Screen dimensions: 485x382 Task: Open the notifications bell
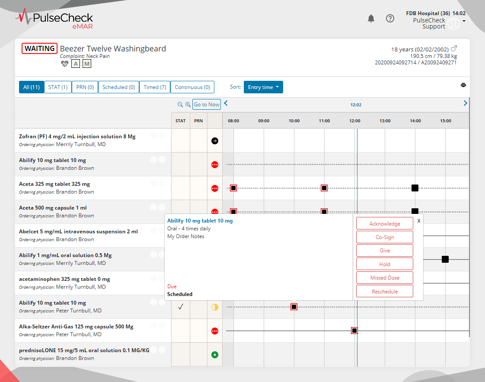(371, 19)
